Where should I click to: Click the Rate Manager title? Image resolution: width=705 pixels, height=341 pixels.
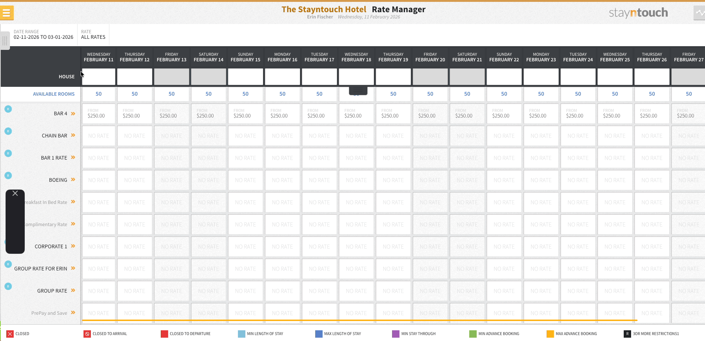click(x=399, y=10)
